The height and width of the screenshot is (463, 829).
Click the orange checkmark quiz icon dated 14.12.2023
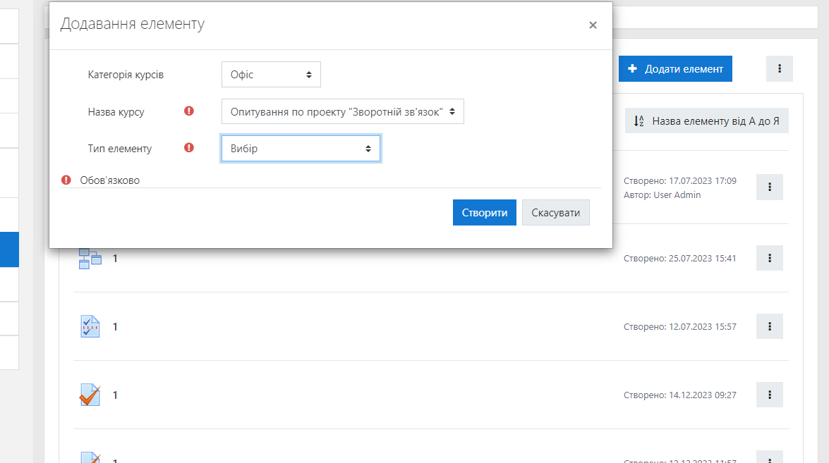pyautogui.click(x=90, y=395)
